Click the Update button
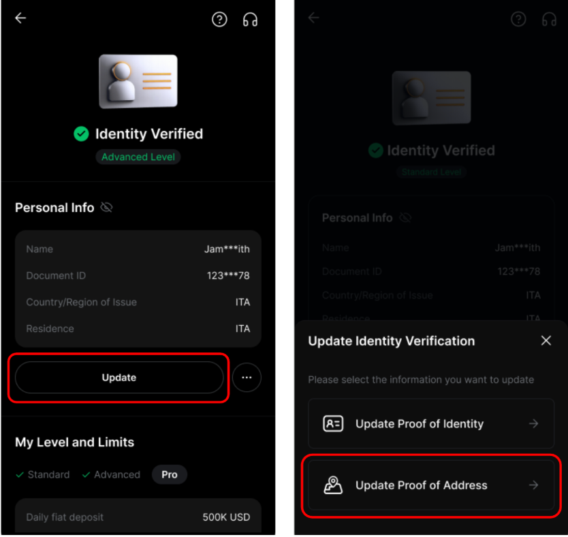This screenshot has height=537, width=568. point(119,378)
